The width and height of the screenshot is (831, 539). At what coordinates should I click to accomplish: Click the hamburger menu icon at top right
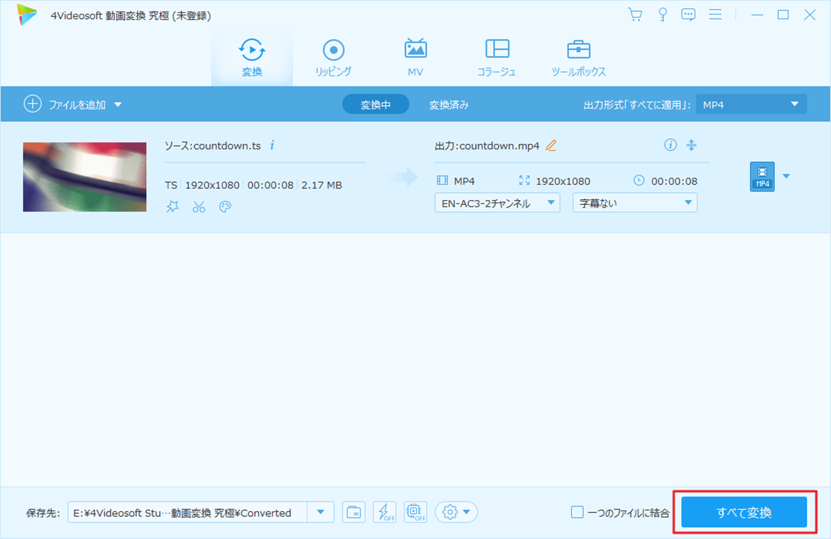pyautogui.click(x=715, y=14)
